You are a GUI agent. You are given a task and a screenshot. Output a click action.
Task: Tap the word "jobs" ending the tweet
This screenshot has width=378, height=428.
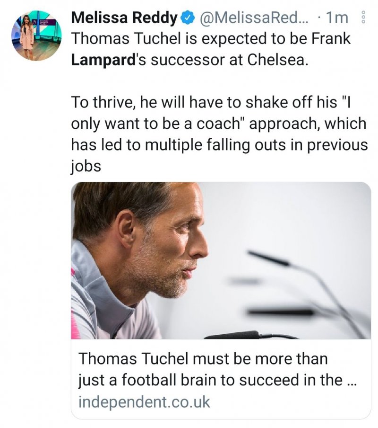point(86,166)
